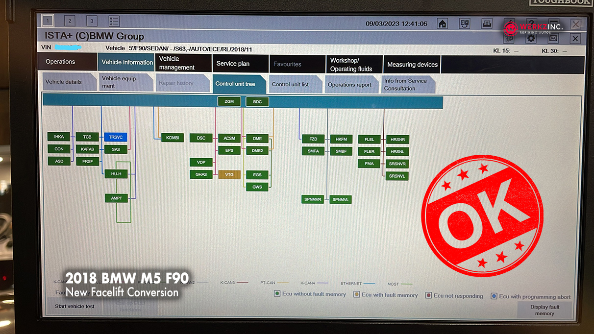594x334 pixels.
Task: Select the AMPT amplifier node
Action: point(116,198)
